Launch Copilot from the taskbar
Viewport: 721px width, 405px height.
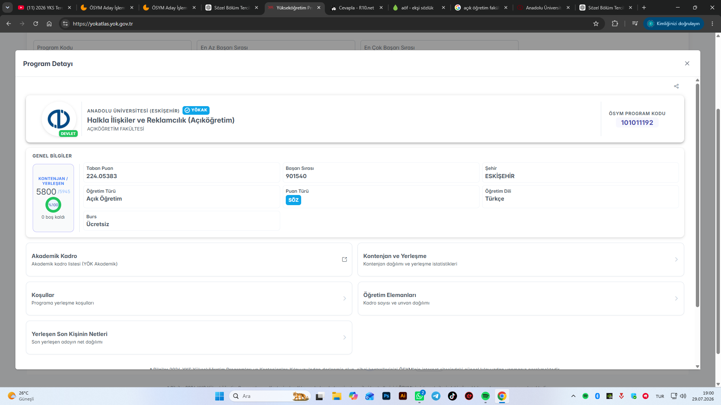click(353, 396)
